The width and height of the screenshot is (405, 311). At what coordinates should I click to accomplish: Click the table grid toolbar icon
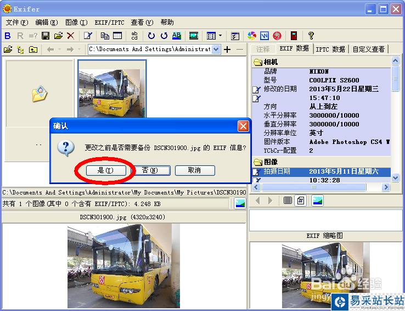(117, 36)
